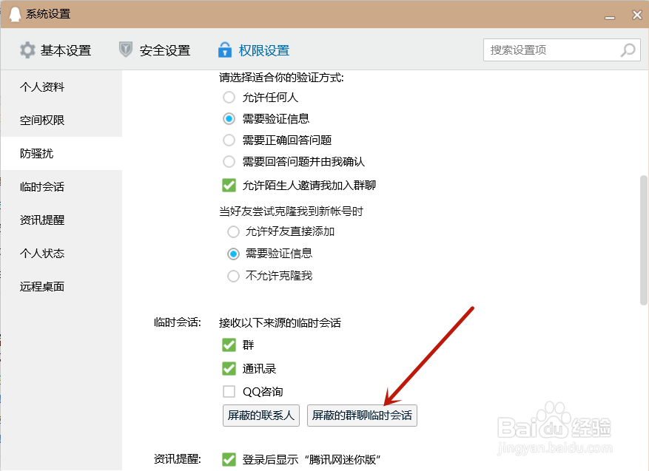Focus the 搜索设置项 search box
Screen dimensions: 649x471
pos(562,50)
